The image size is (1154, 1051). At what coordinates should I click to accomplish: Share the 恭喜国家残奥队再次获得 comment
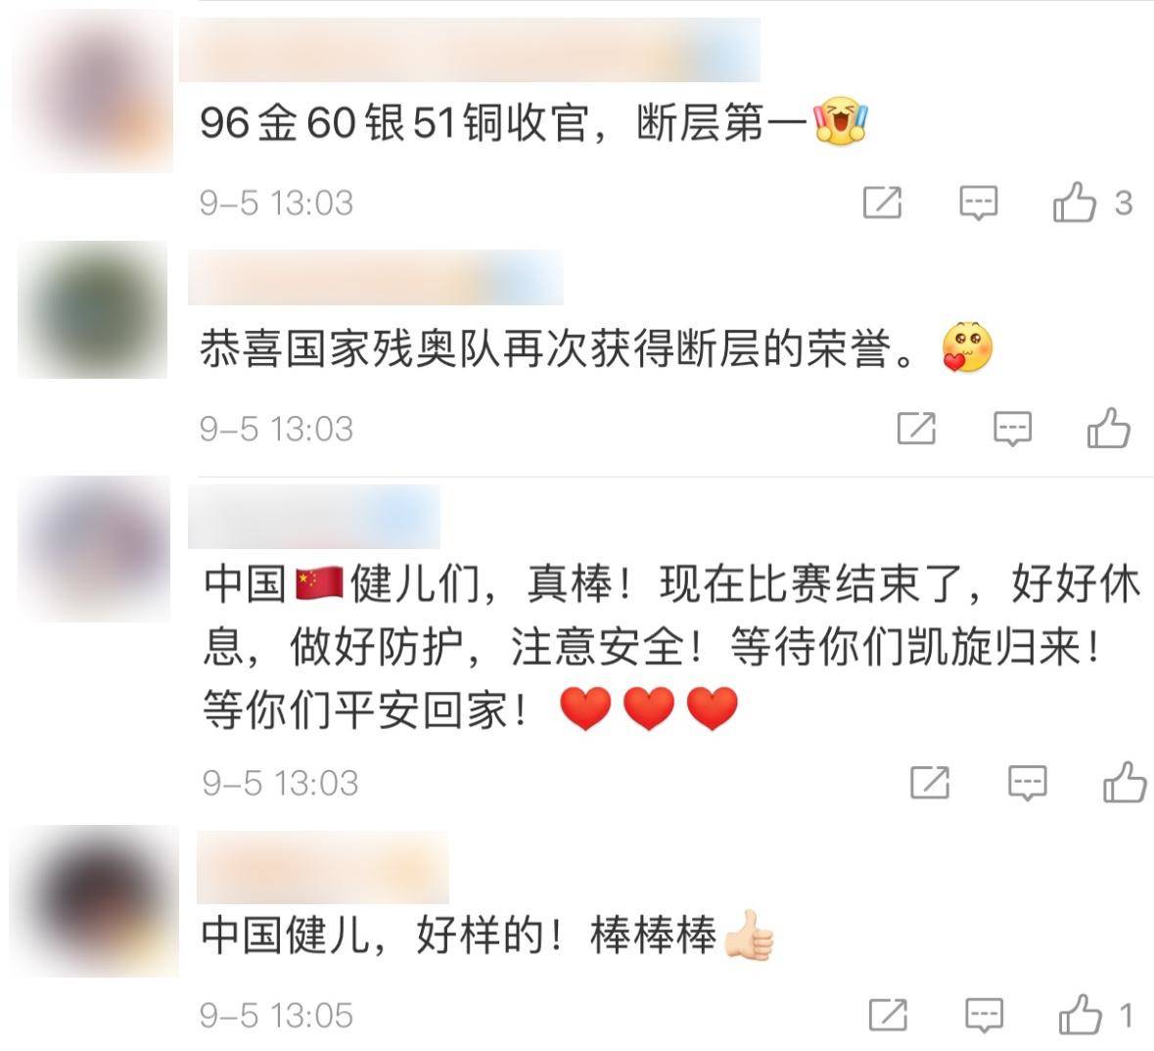click(x=916, y=429)
